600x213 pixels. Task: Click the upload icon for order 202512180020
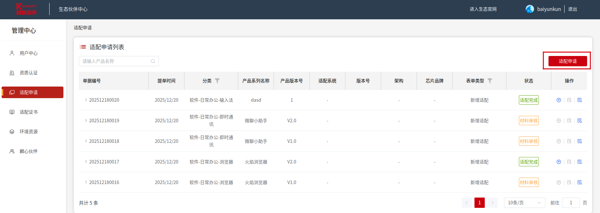pos(559,100)
